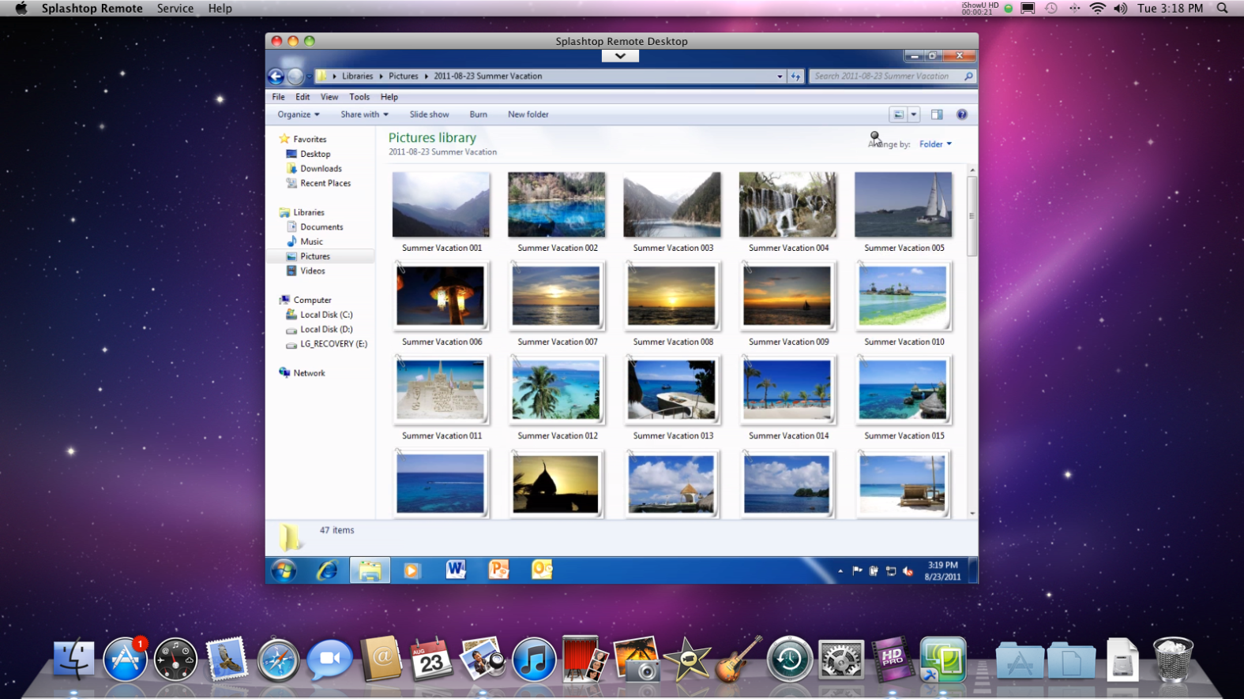The height and width of the screenshot is (699, 1244).
Task: Open the Edit menu in Explorer
Action: click(x=303, y=97)
